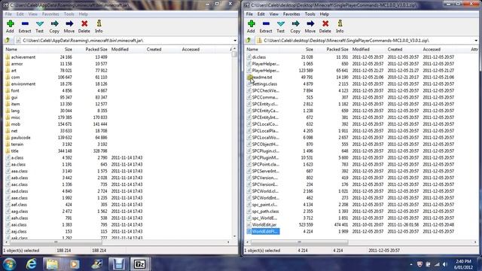Click vertical scrollbar down arrow, minecraft.jar window
Viewport: 482px width, 271px height.
click(234, 236)
